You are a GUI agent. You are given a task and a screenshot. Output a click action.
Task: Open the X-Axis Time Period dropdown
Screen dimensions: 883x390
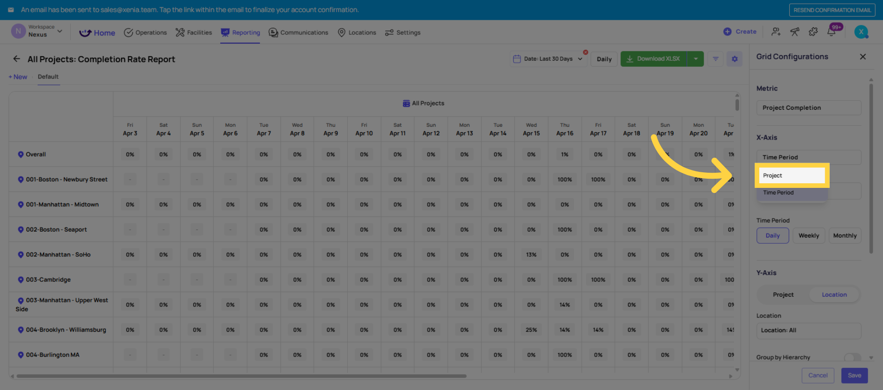[x=808, y=157]
